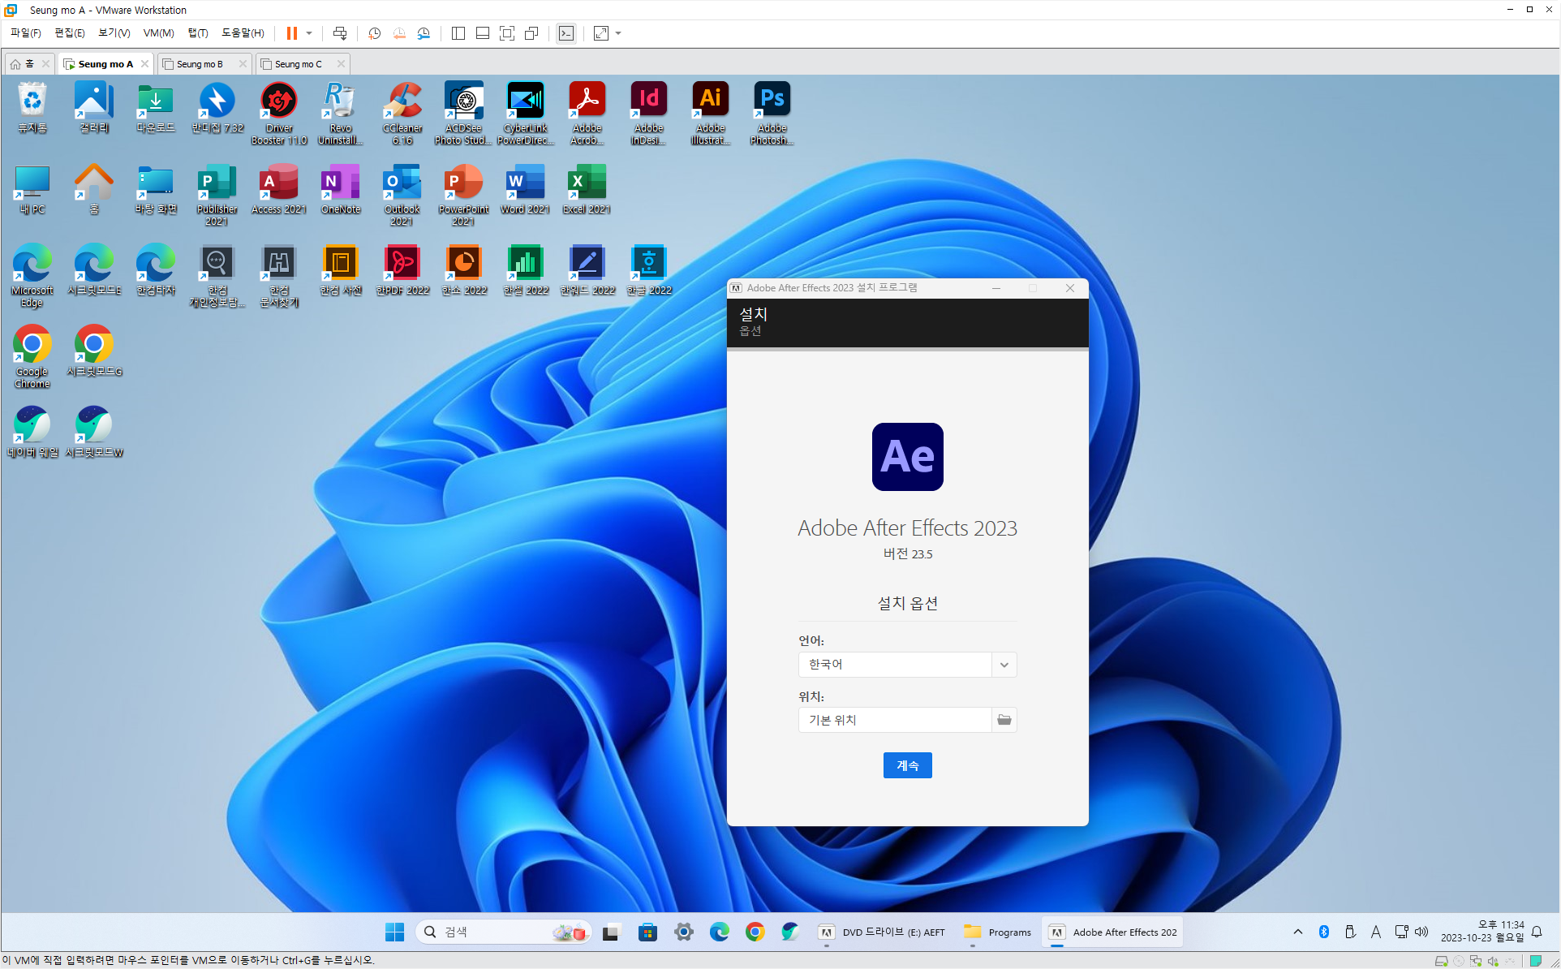Click the send Ctrl+Alt+Del toolbar icon
Viewport: 1561px width, 969px height.
pos(340,33)
